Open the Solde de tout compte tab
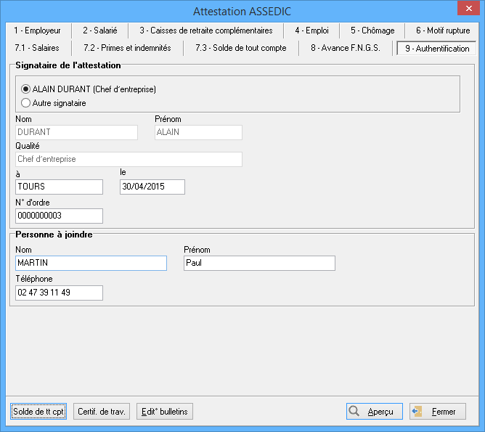Screen dimensions: 485x432 click(240, 48)
